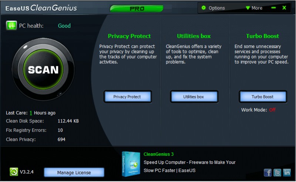Open Manage License
This screenshot has width=296, height=182.
pyautogui.click(x=74, y=172)
